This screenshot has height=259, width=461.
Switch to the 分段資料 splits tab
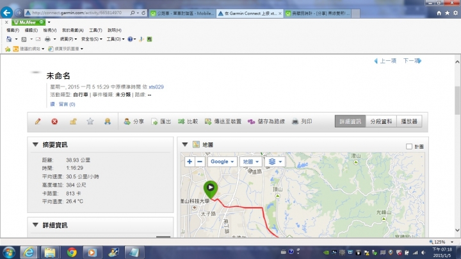[x=381, y=121]
